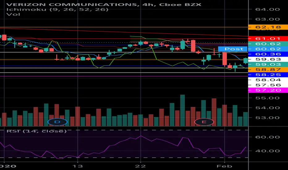Viewport: 288px width, 170px height.
Task: Click the '13' date on time axis
Action: click(78, 166)
